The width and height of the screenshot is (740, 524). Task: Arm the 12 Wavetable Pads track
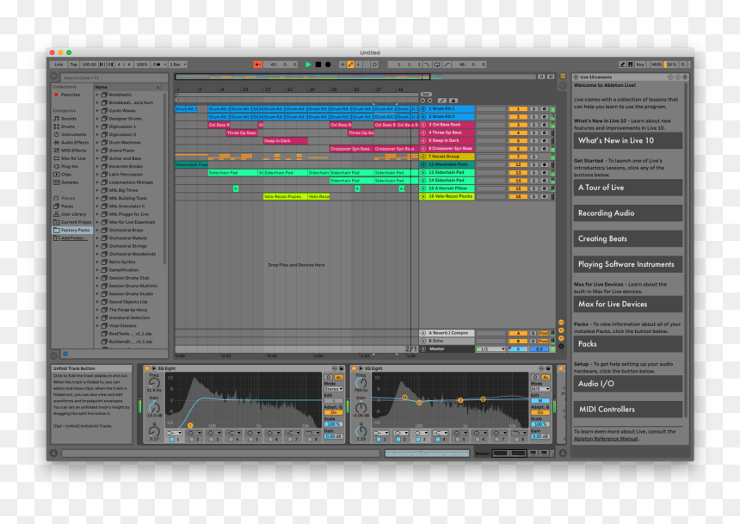(x=544, y=164)
